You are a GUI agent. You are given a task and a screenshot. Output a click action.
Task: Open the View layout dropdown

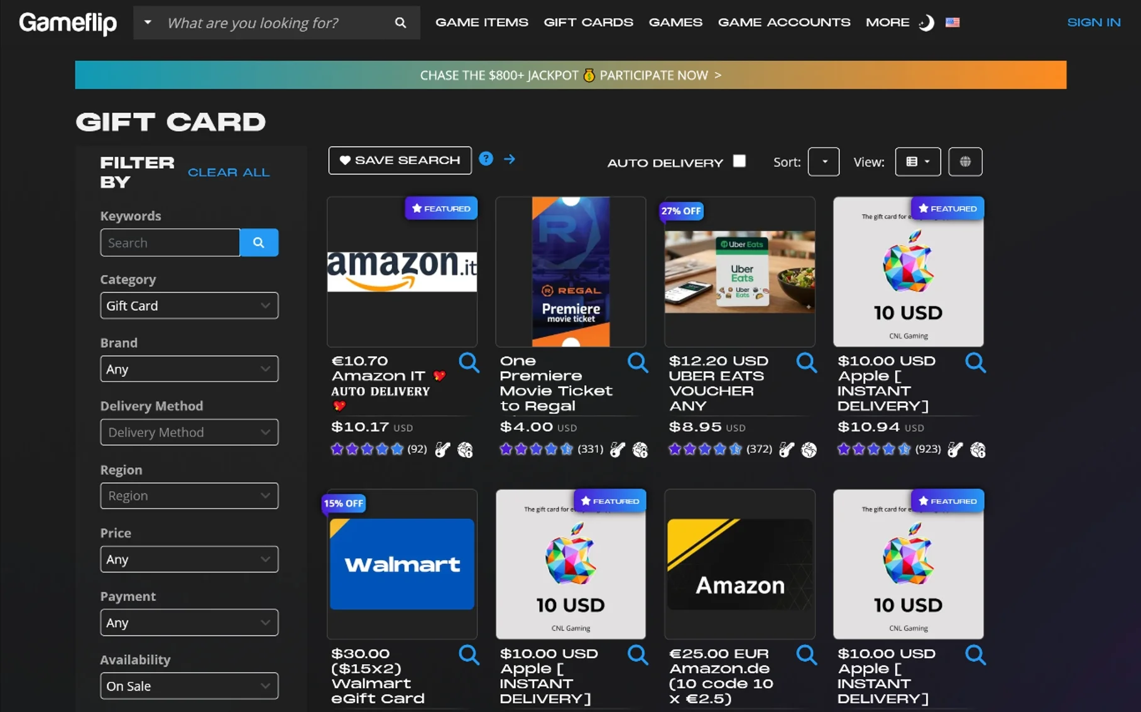917,162
